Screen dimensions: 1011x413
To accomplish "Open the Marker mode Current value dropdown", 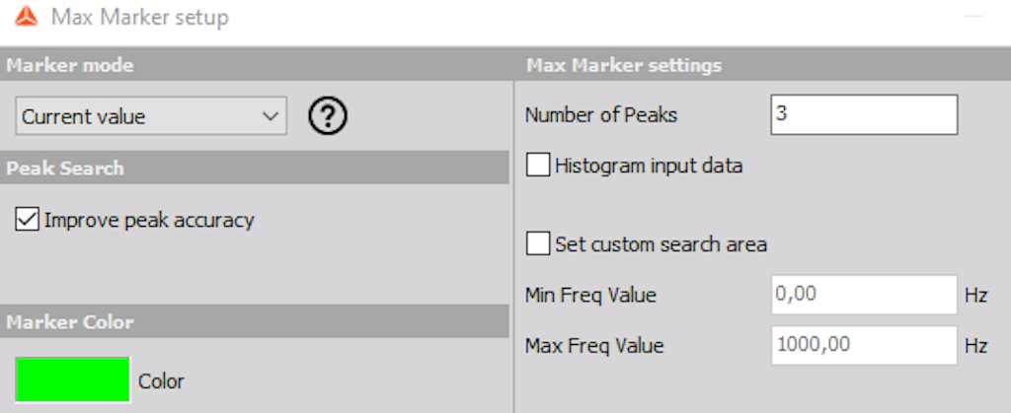I will coord(151,116).
